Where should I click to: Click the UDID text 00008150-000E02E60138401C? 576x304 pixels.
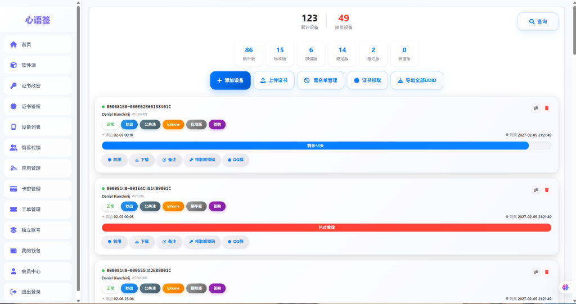tap(139, 107)
